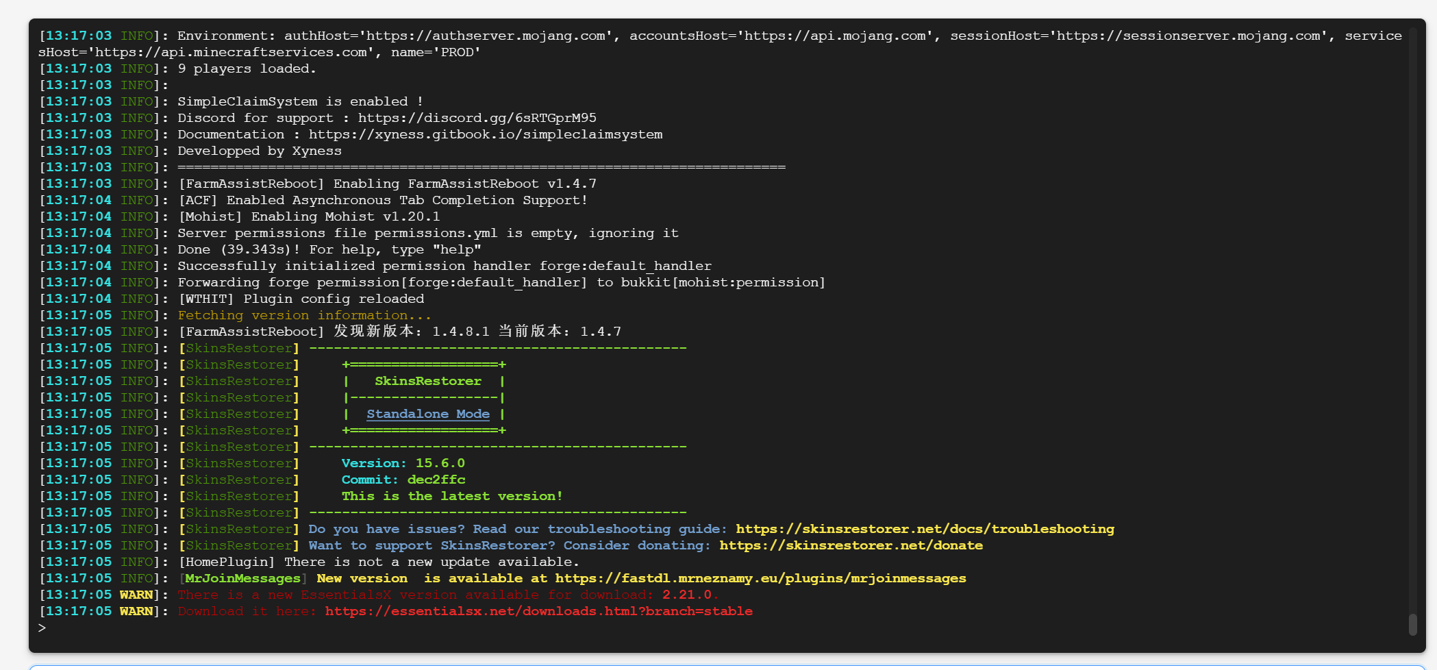Viewport: 1437px width, 670px height.
Task: Open the SkinsRestorer troubleshooting guide URL
Action: click(x=925, y=529)
